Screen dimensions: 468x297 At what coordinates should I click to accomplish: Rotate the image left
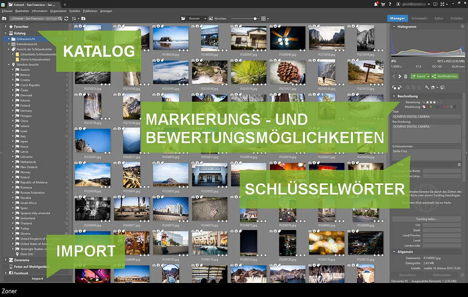(x=394, y=87)
